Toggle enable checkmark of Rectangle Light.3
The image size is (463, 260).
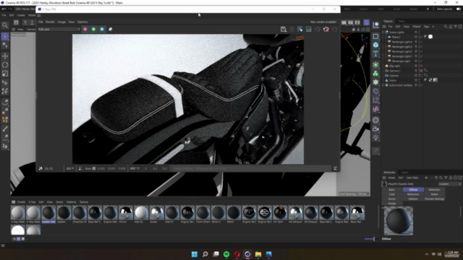click(422, 46)
